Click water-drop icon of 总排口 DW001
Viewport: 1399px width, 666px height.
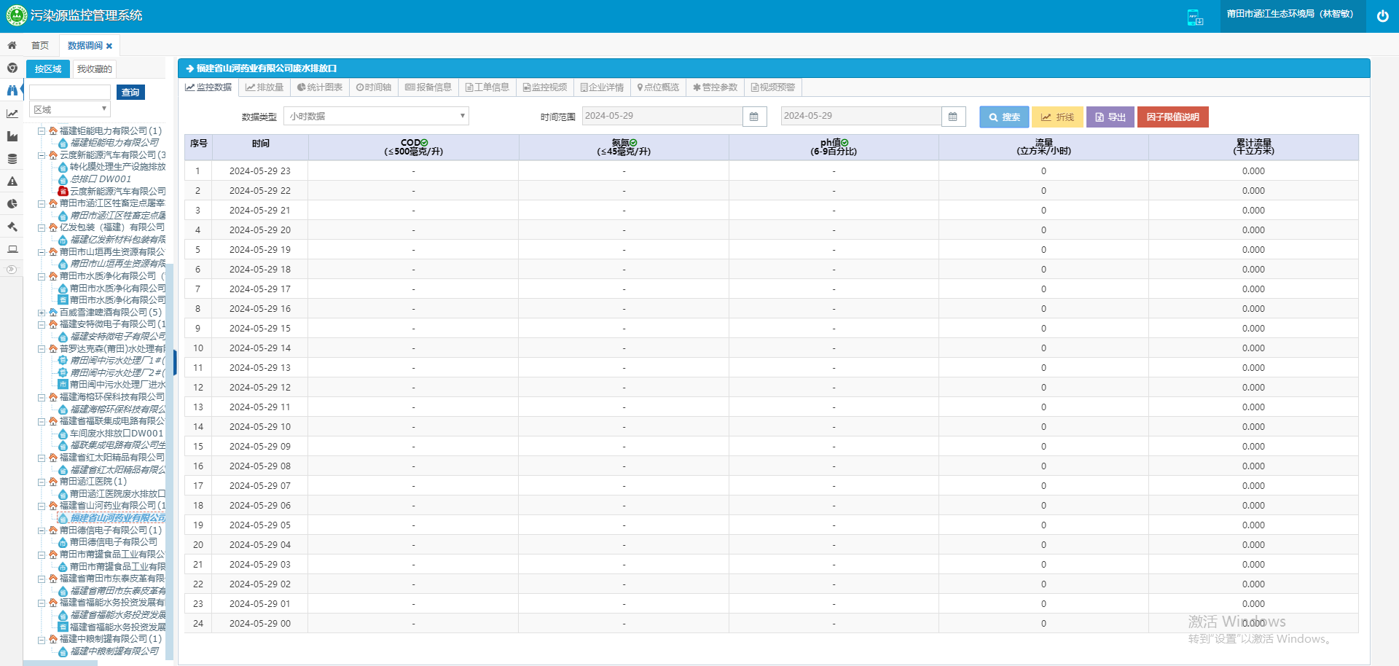click(63, 179)
